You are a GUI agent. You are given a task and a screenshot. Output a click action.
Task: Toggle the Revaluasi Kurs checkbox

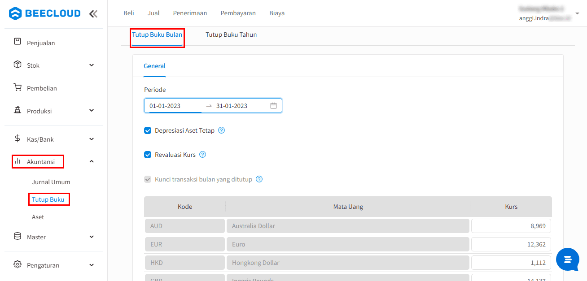click(148, 155)
